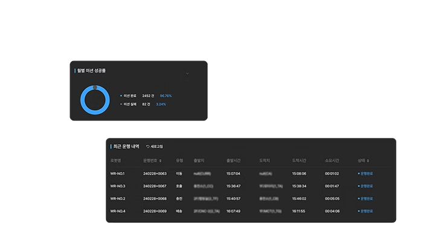
Task: Open 운행완료 status for WR-NO.1
Action: (x=366, y=174)
